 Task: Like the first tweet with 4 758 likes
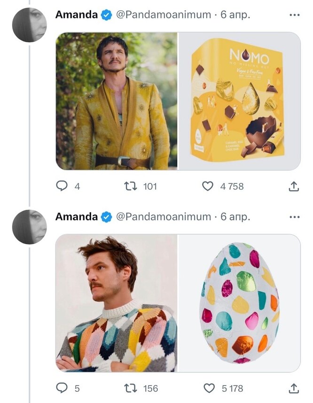tap(208, 186)
